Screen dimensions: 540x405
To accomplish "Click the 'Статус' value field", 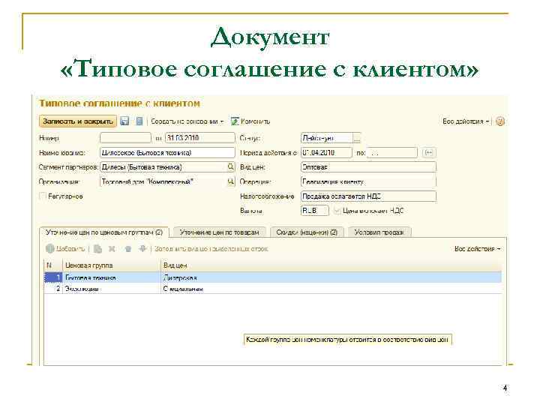I will pos(327,138).
